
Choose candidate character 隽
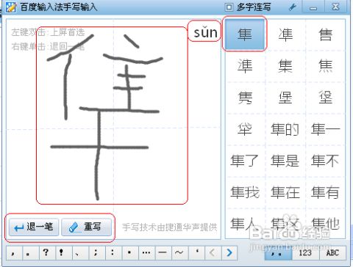click(x=245, y=98)
